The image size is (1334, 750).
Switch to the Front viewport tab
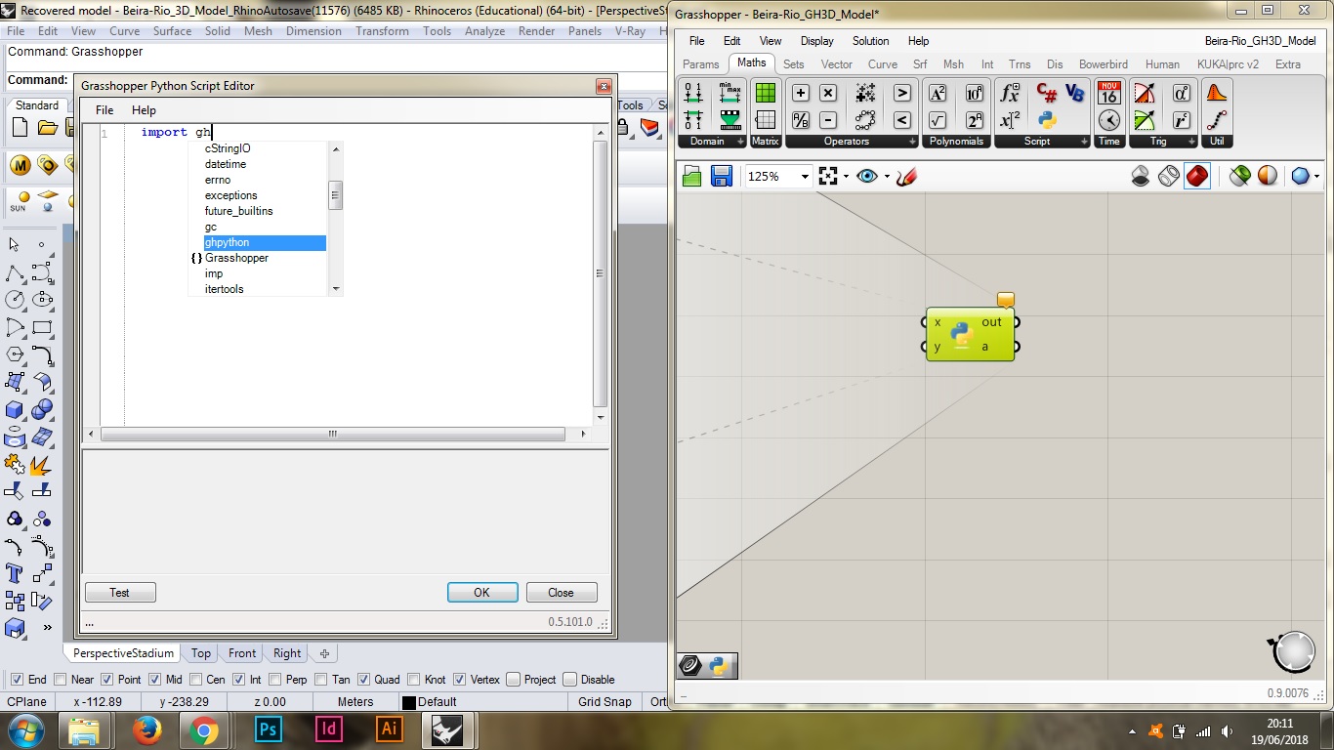click(242, 653)
